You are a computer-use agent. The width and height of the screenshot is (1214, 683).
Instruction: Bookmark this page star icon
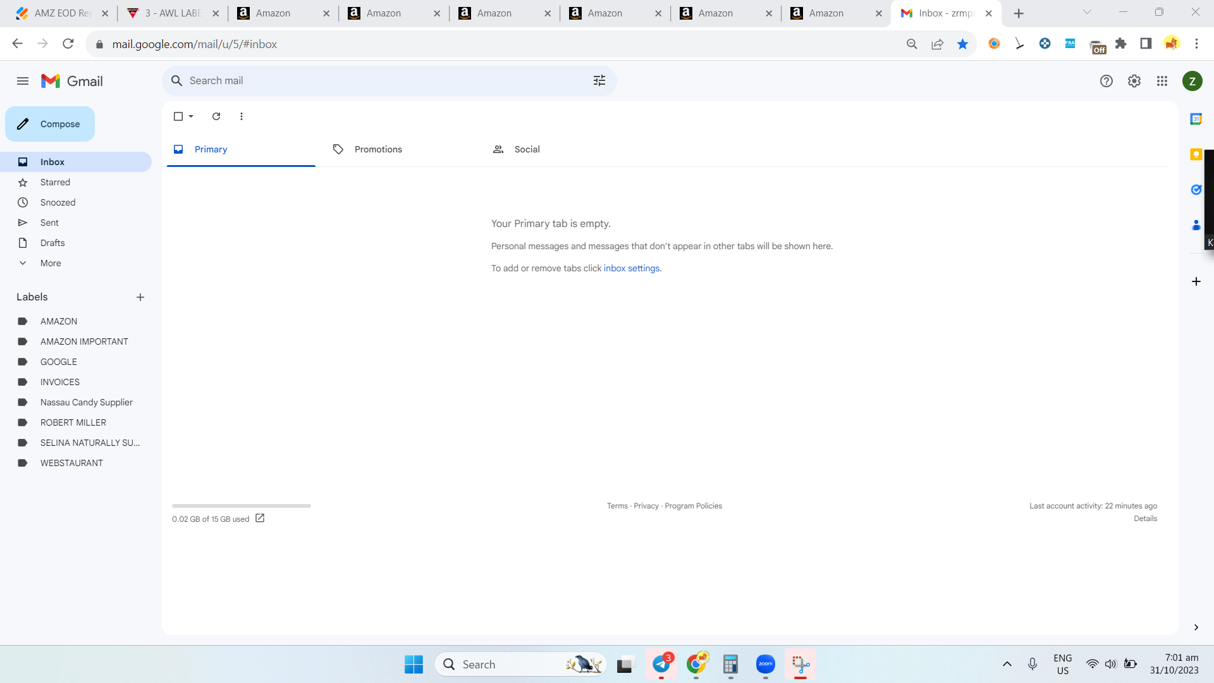962,44
